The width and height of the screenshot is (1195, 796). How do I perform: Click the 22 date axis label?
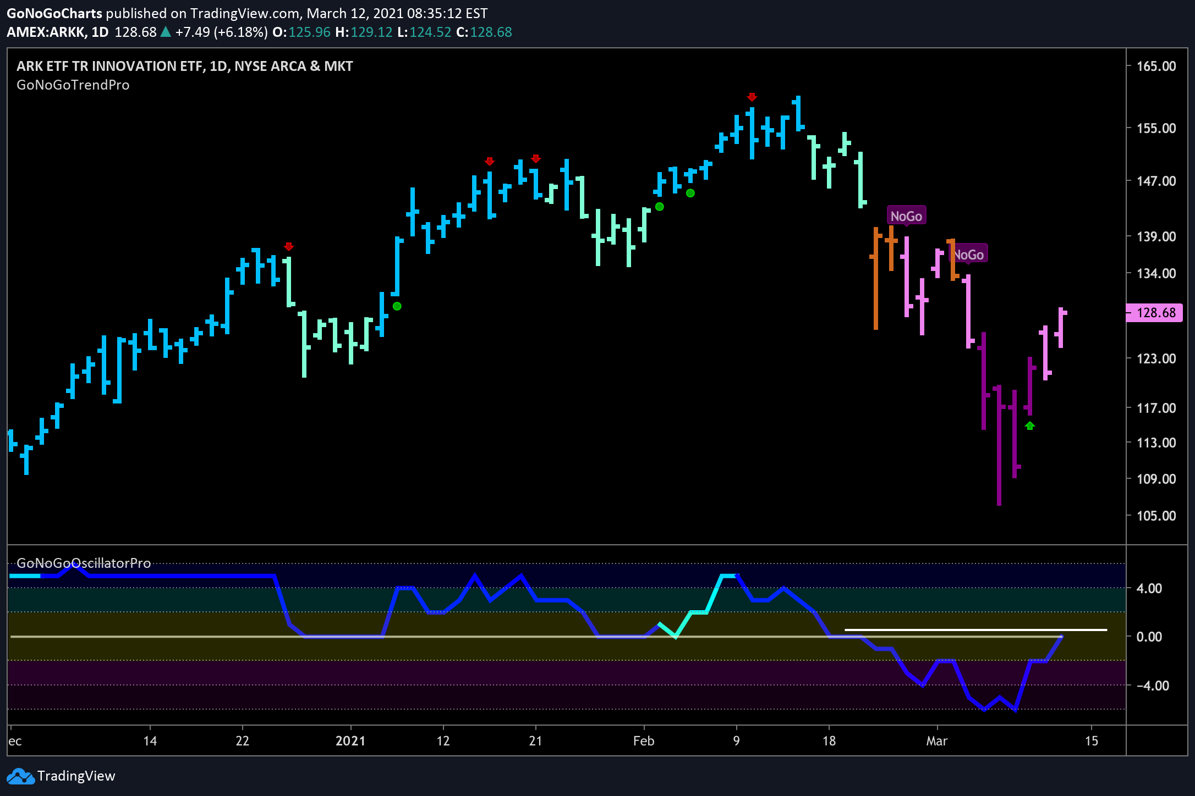(243, 741)
